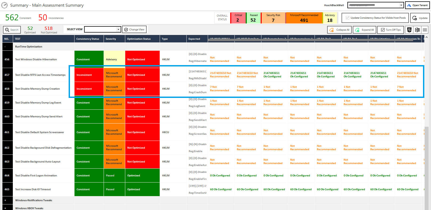Open the tenant selection dropdown
Screen dimensions: 431x210
[x=401, y=5]
